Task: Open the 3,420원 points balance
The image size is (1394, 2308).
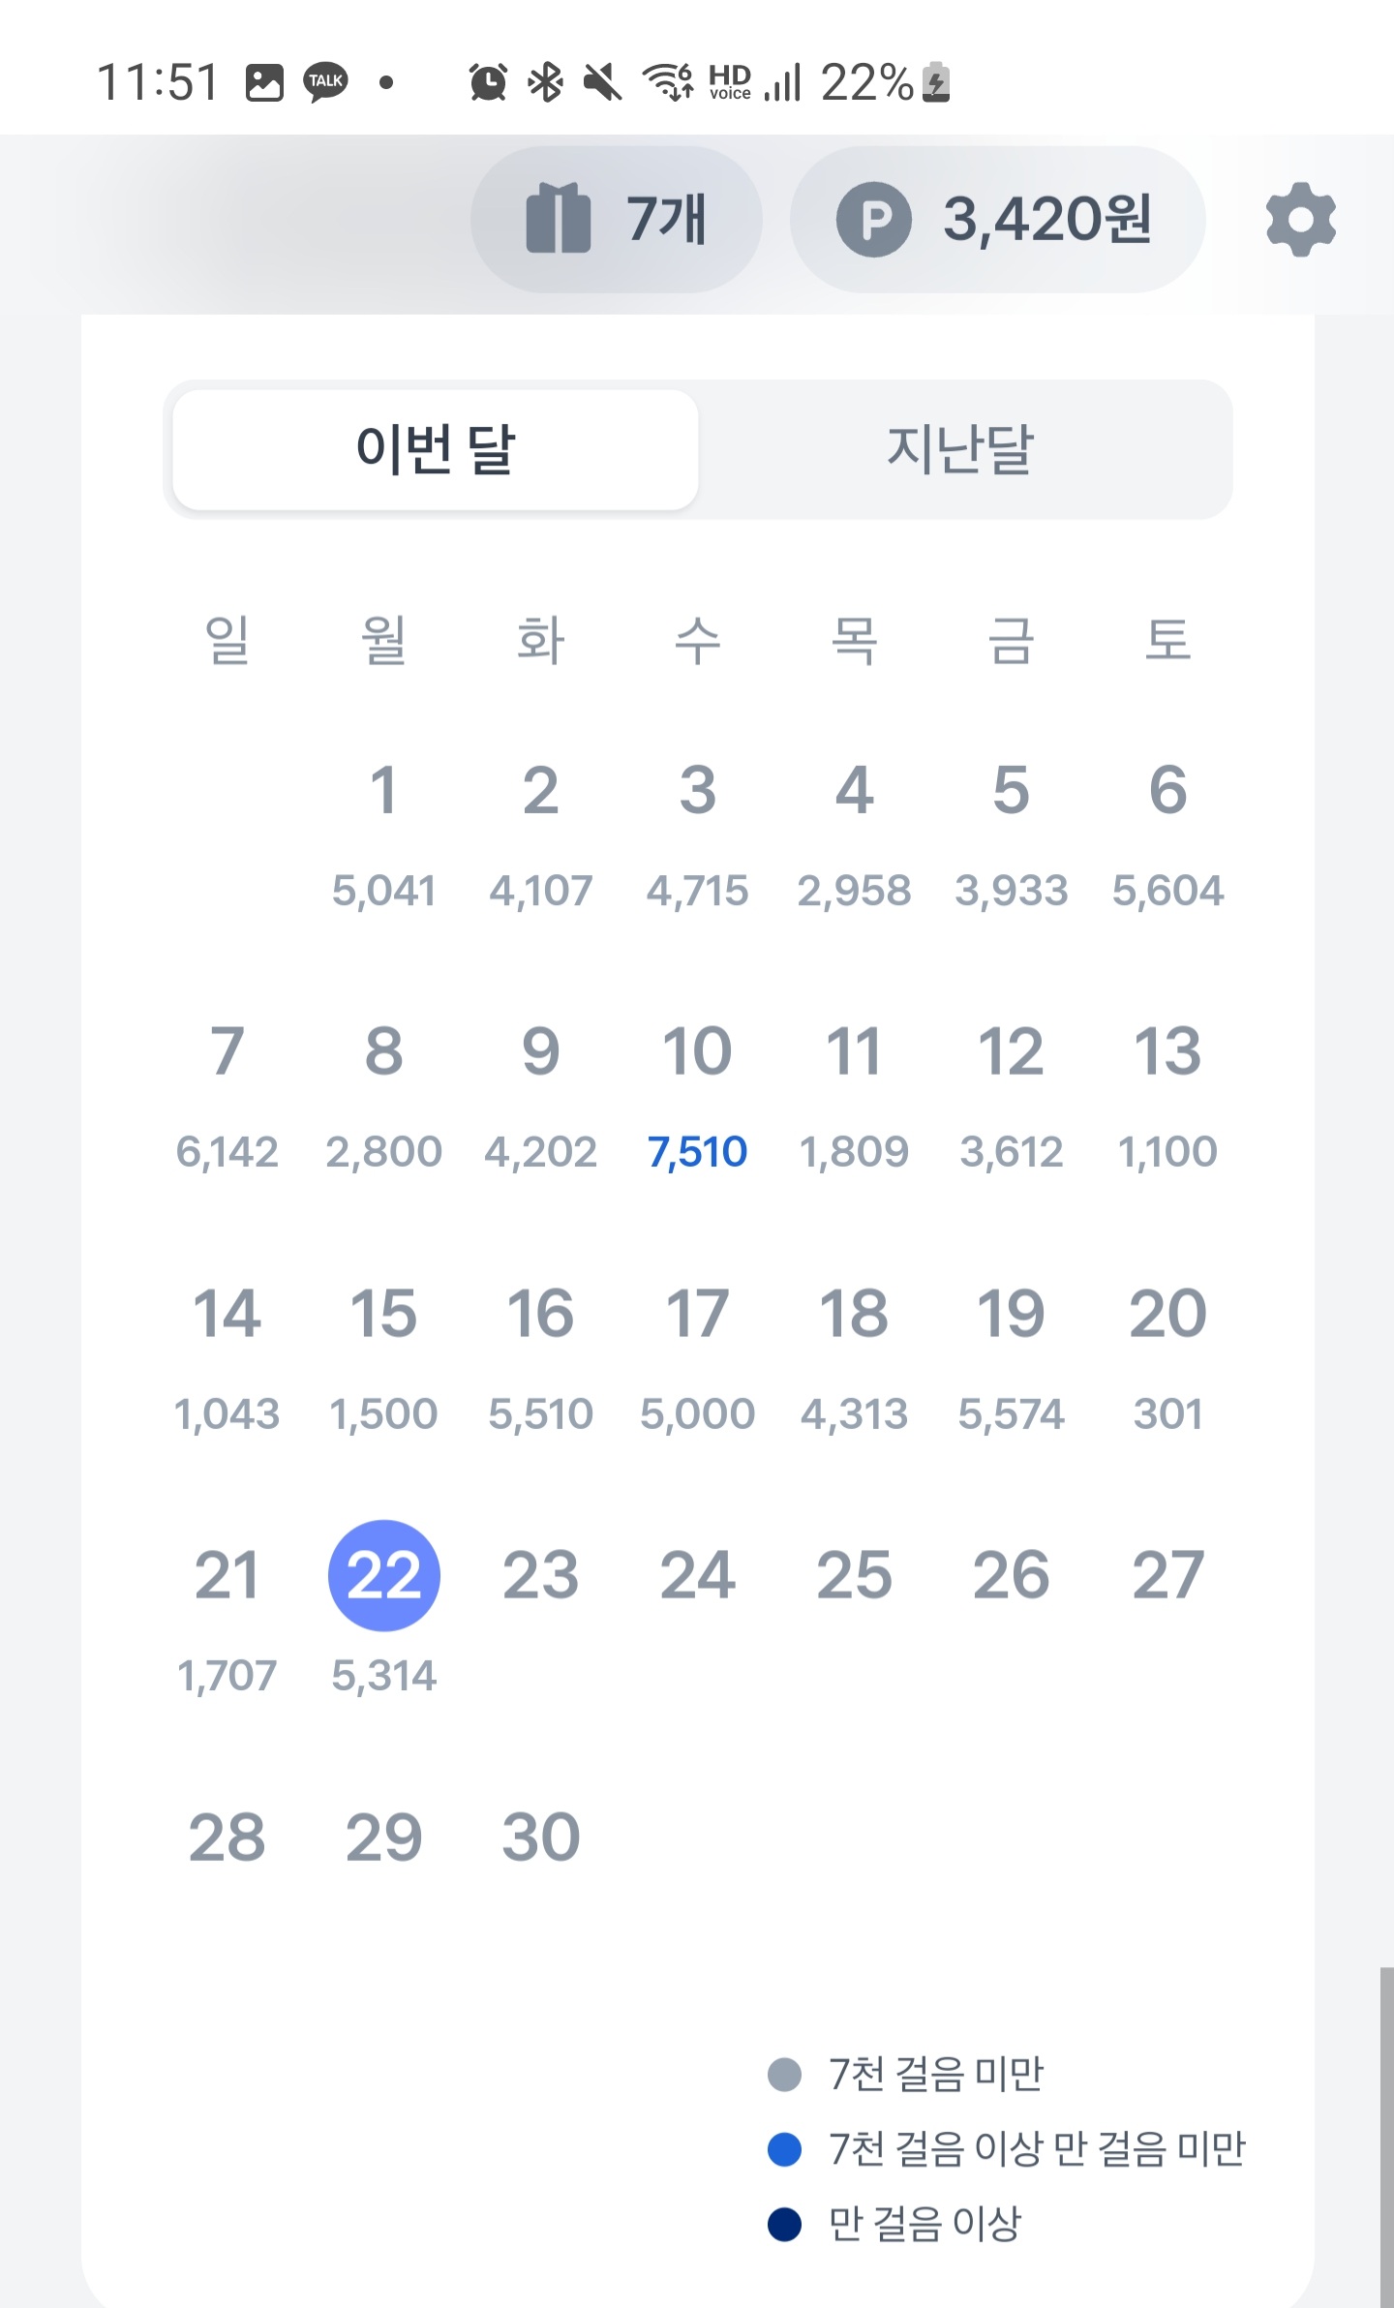Action: [1047, 220]
